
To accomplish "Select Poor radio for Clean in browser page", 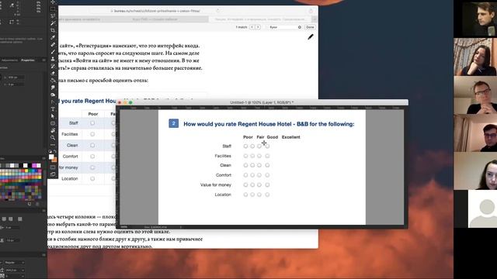I will pos(92,145).
